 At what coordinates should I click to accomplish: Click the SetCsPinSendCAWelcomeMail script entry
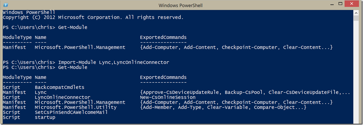coord(71,112)
